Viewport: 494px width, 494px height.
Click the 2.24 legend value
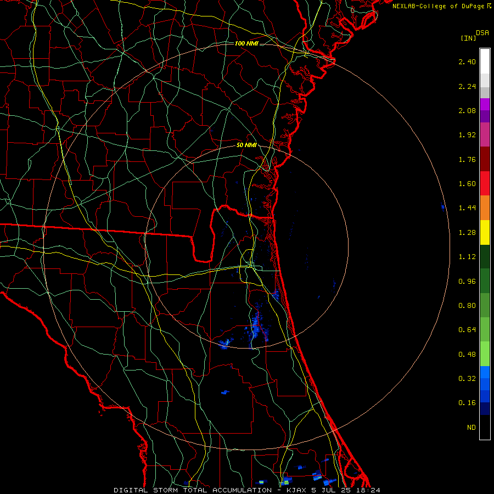coord(467,86)
